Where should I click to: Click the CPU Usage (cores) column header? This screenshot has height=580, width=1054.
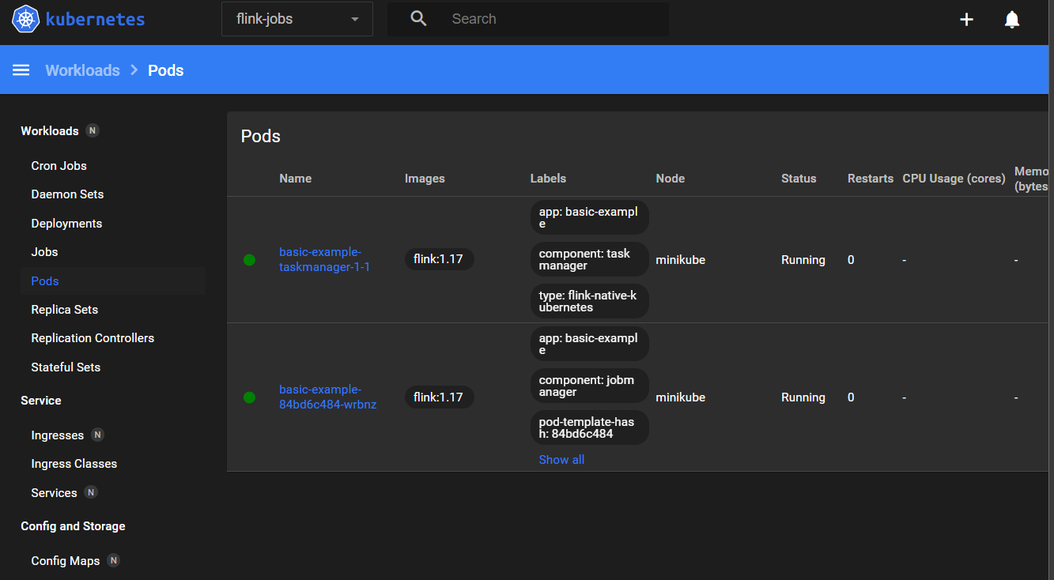coord(954,179)
